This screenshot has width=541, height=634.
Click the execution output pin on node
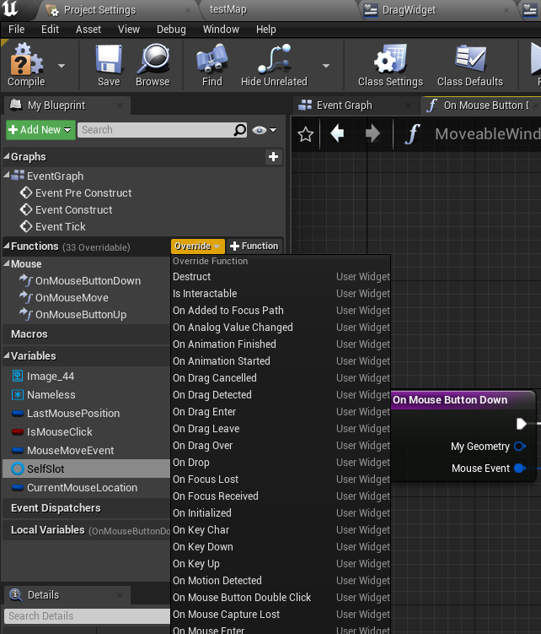pyautogui.click(x=521, y=424)
